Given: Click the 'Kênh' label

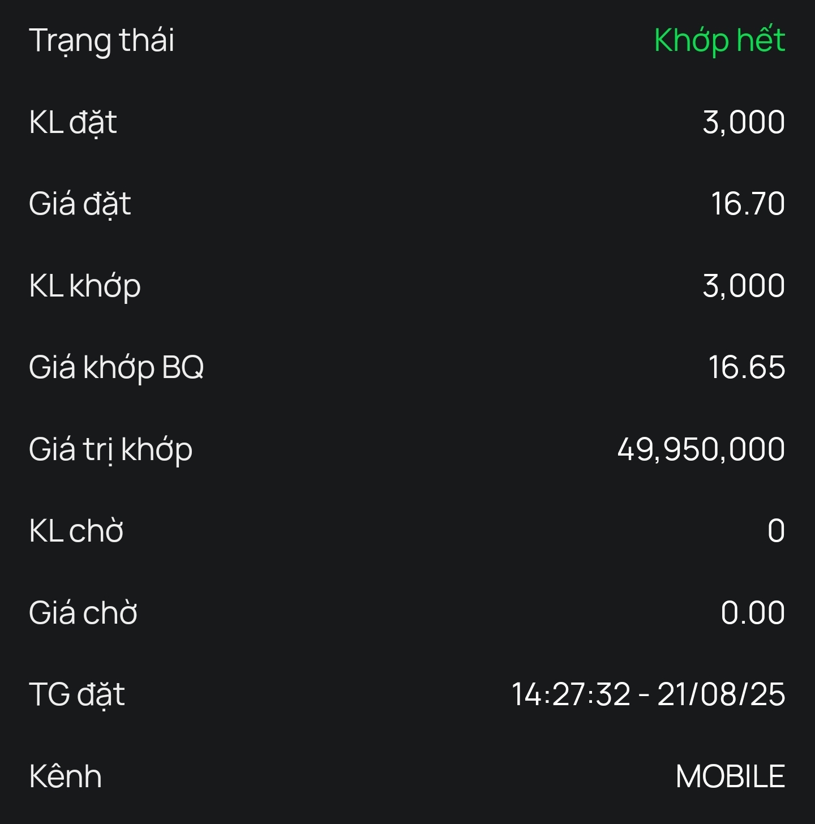Looking at the screenshot, I should tap(66, 776).
